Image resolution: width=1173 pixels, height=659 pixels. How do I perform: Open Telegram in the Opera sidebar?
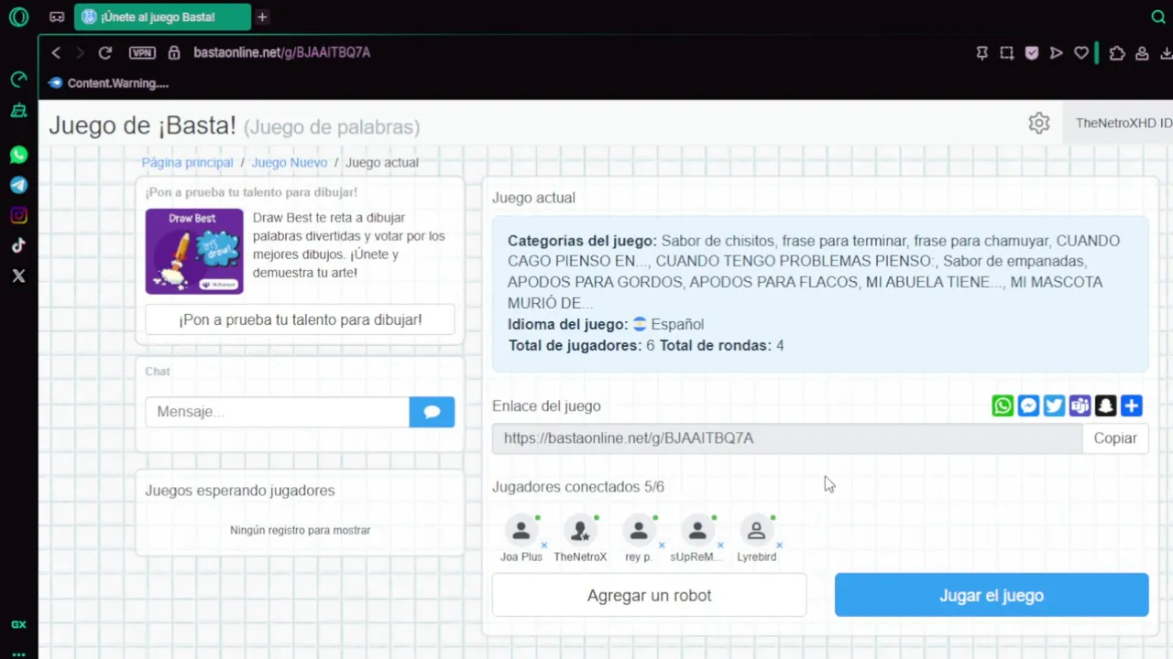18,185
